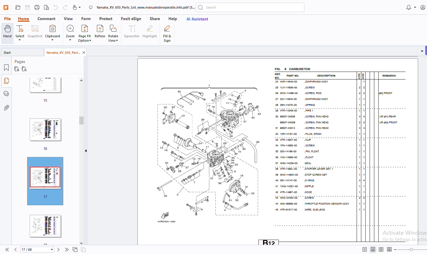Switch to single page view
The height and width of the screenshot is (254, 427).
click(x=365, y=250)
